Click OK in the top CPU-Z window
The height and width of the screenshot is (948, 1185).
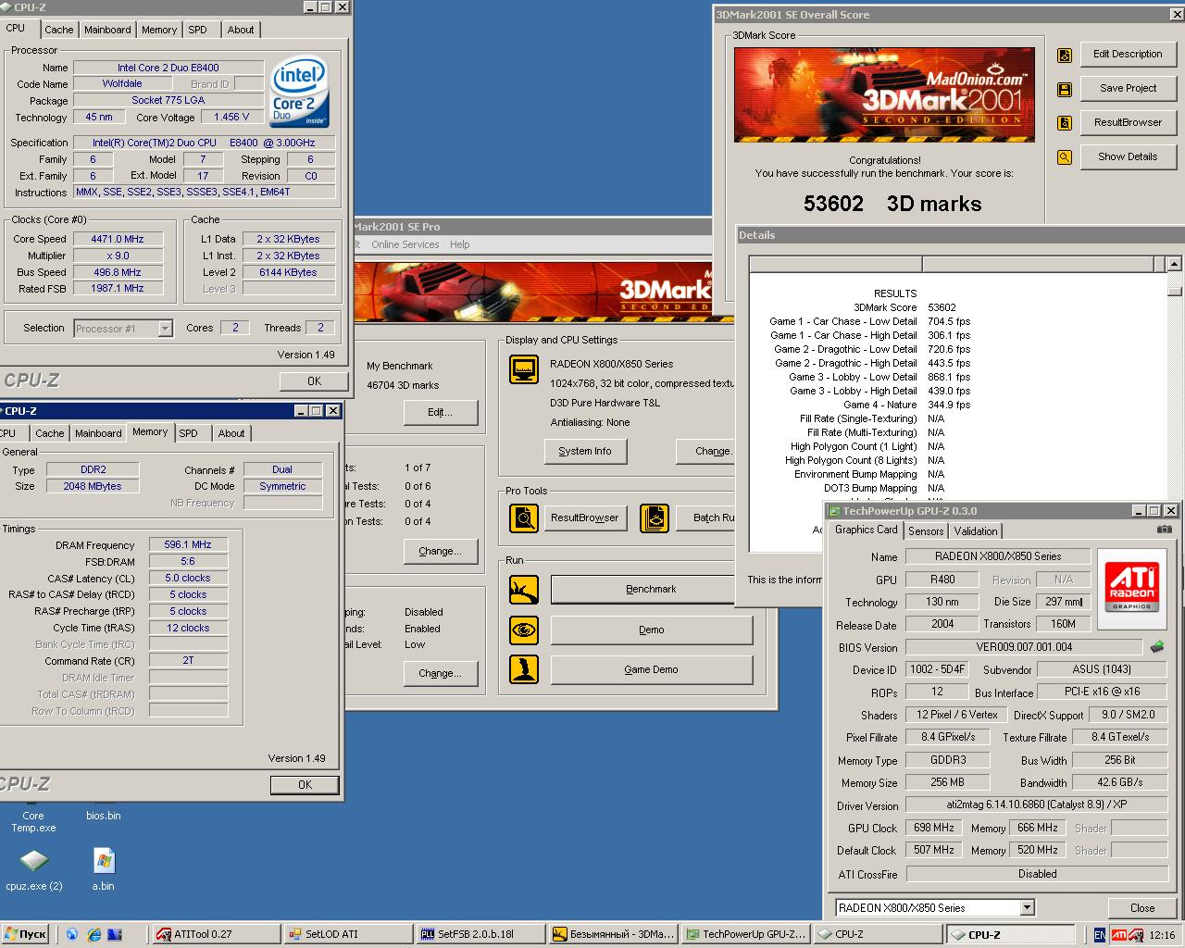point(314,380)
